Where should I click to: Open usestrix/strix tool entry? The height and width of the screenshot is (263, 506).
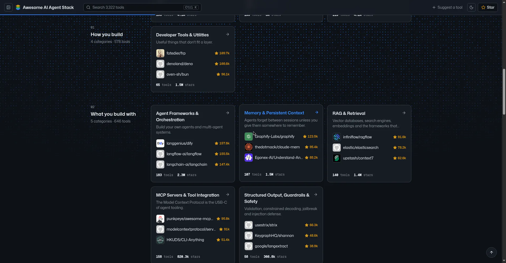point(281,225)
